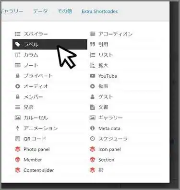This screenshot has height=190, width=180.
Task: Switch to the ギャラリー filter tab
Action: click(12, 12)
